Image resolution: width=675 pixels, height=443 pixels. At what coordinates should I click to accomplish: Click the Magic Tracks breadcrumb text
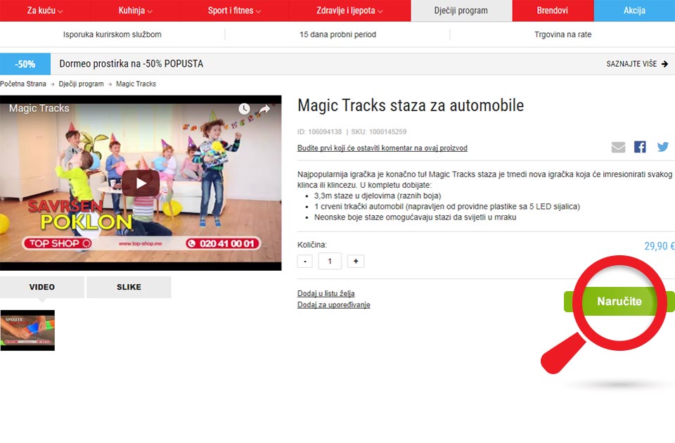136,84
